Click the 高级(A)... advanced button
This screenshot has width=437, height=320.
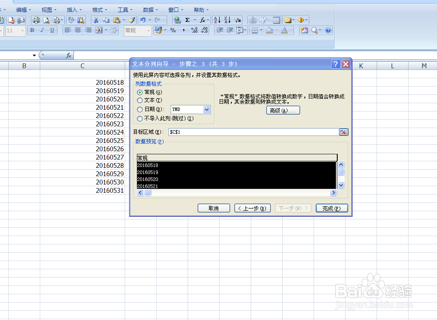(283, 111)
